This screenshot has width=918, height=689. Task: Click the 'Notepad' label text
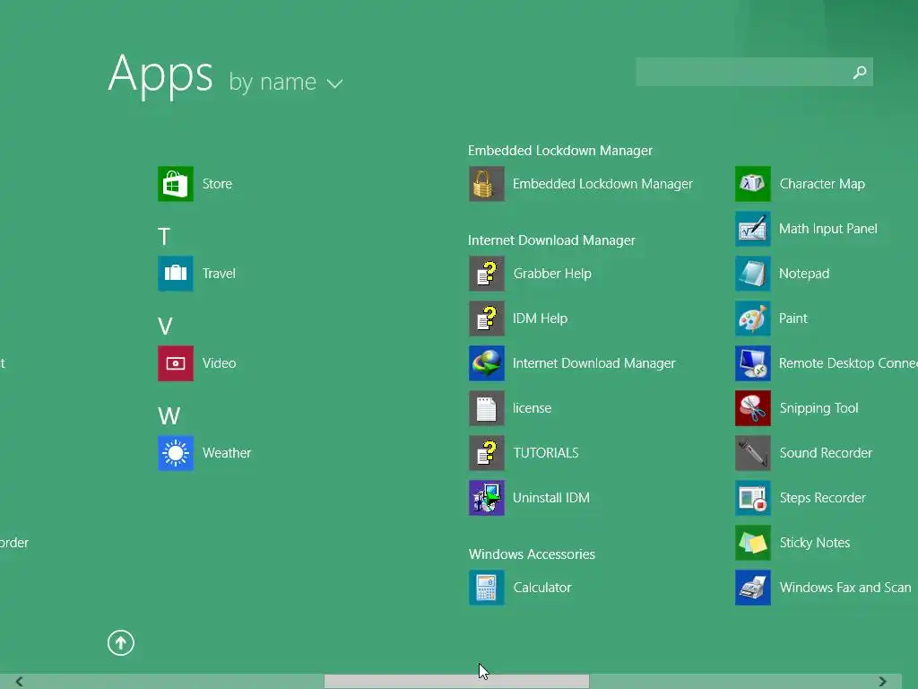tap(804, 274)
